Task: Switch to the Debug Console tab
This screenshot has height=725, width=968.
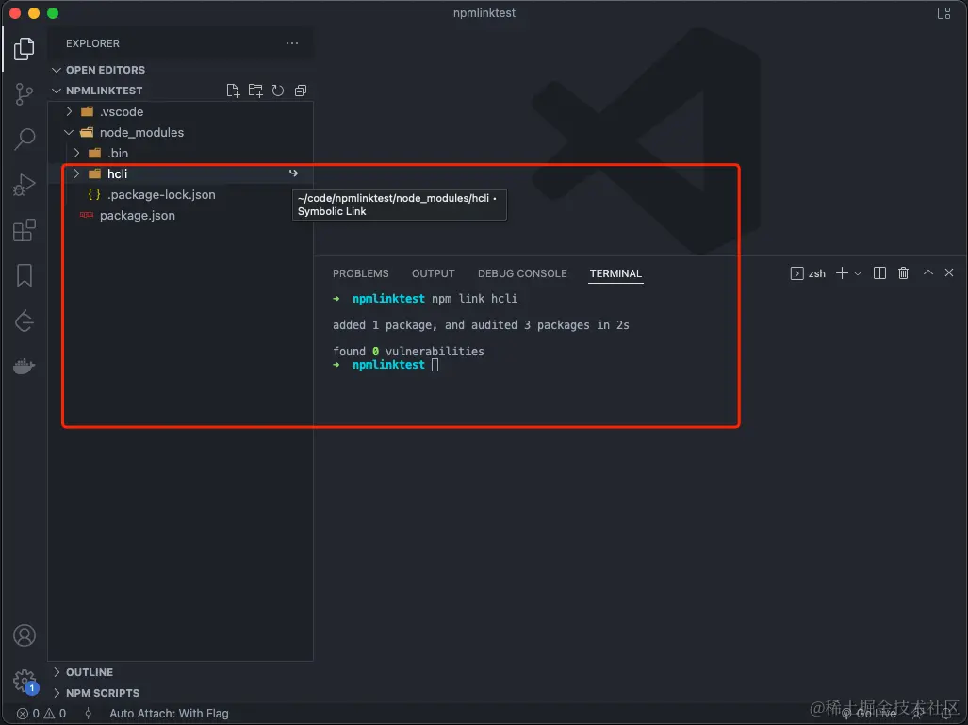Action: [521, 273]
